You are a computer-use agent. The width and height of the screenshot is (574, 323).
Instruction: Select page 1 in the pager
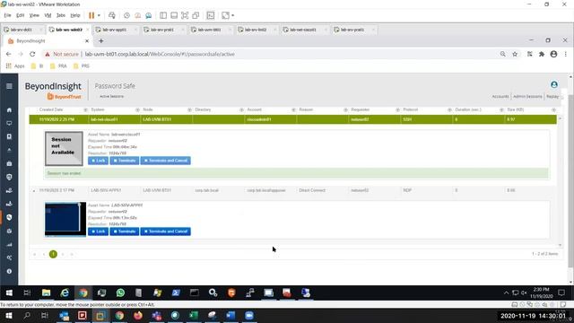(x=53, y=254)
